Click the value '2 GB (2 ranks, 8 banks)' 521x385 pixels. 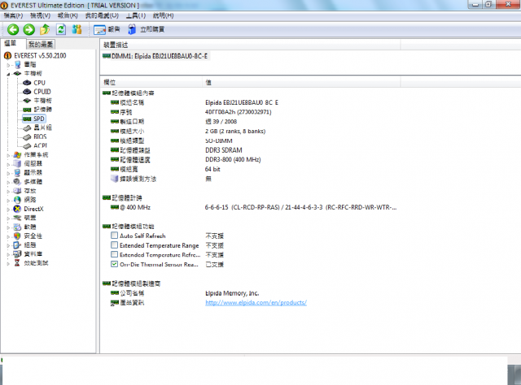click(x=235, y=131)
